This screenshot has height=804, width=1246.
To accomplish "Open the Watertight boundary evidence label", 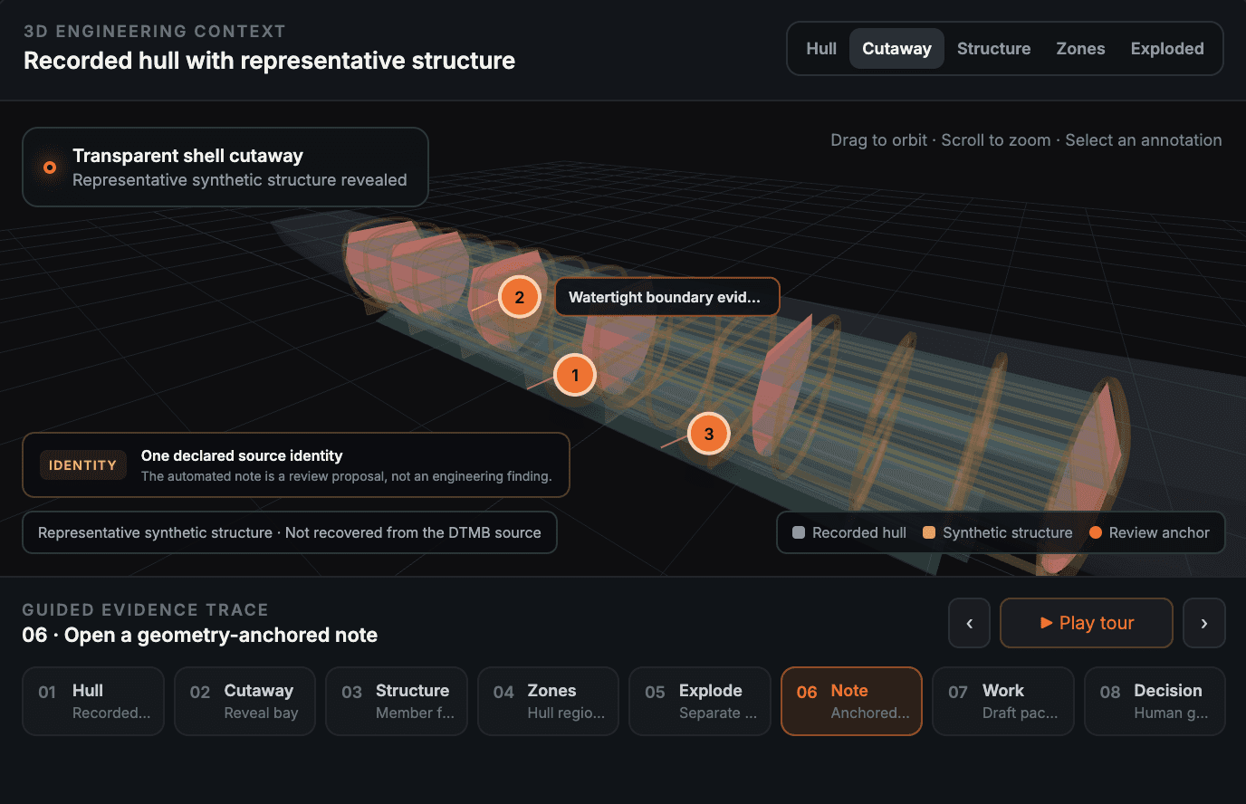I will (x=666, y=297).
